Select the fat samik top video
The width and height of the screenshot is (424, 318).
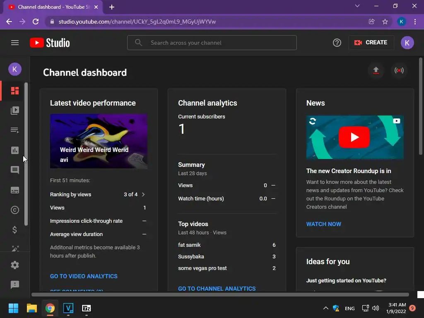pyautogui.click(x=189, y=245)
